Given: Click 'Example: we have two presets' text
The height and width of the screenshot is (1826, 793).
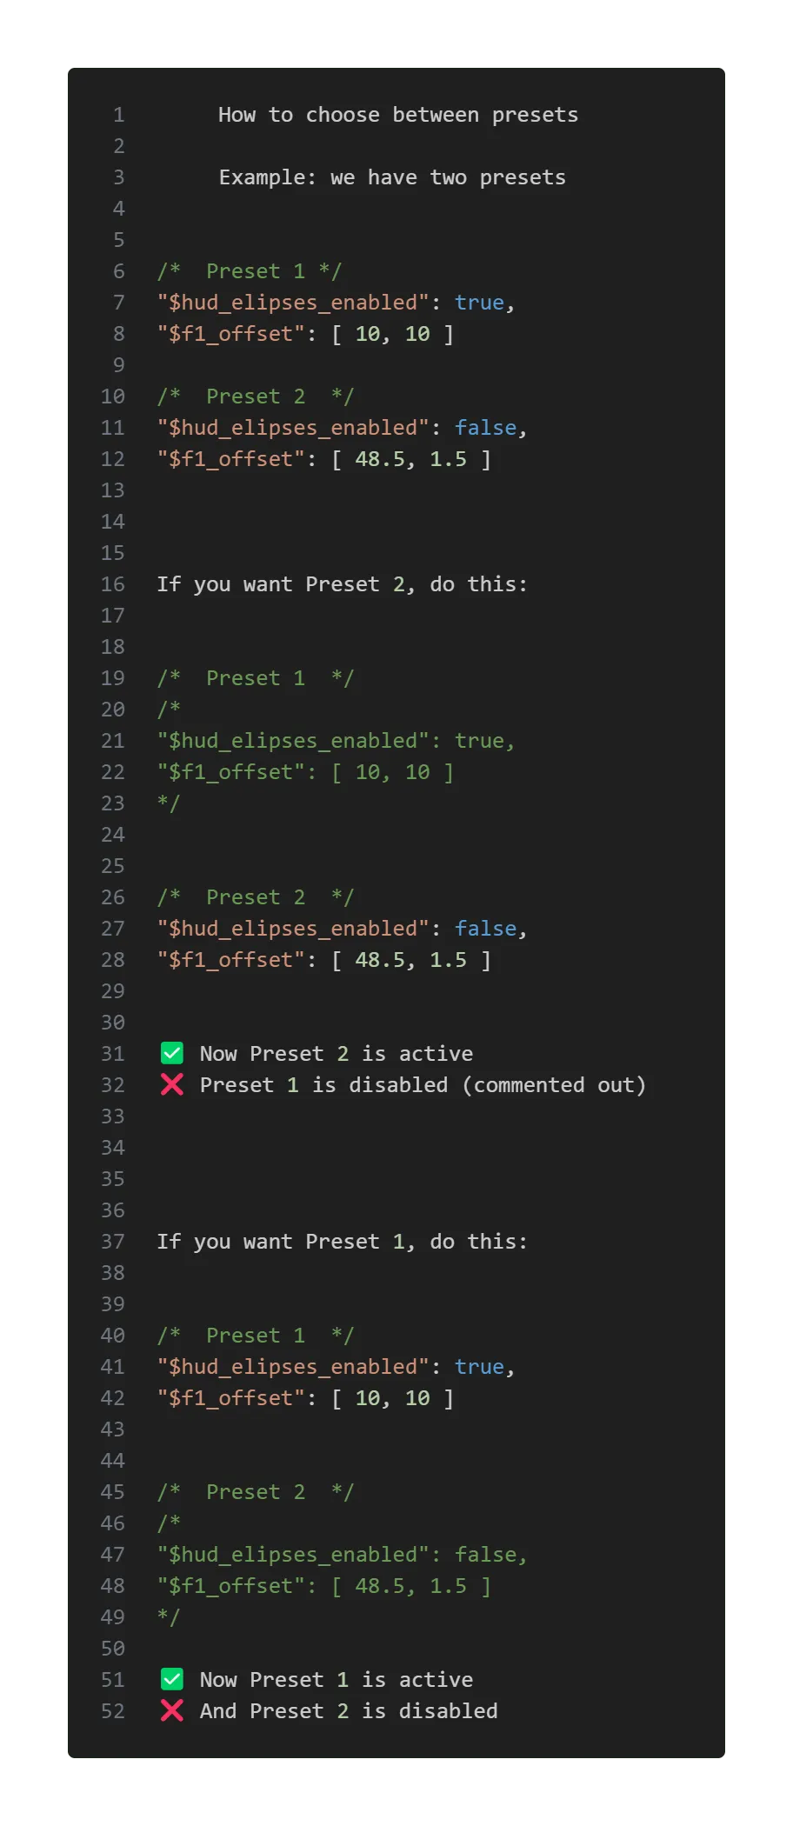Looking at the screenshot, I should coord(392,177).
